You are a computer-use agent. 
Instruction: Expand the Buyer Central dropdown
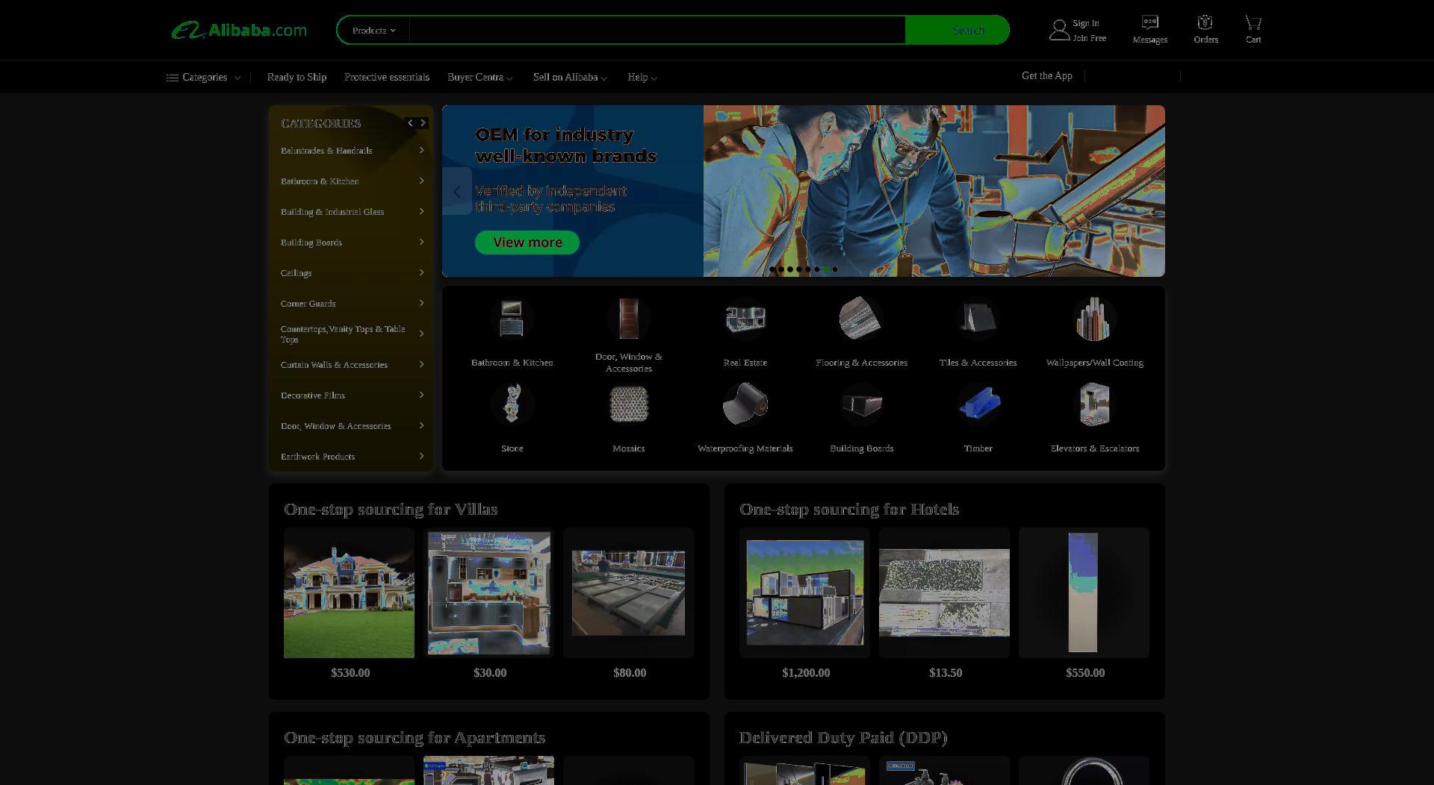pos(509,78)
